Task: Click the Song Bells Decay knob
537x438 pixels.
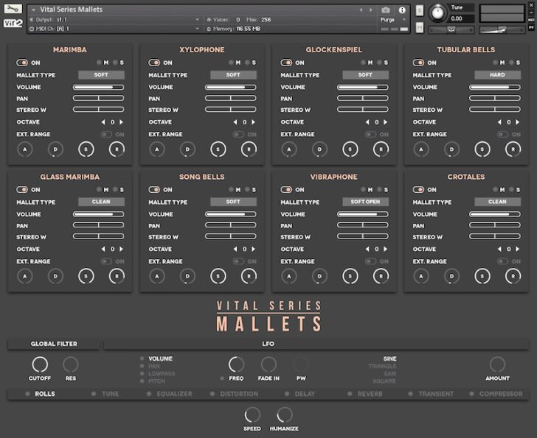Action: click(187, 276)
